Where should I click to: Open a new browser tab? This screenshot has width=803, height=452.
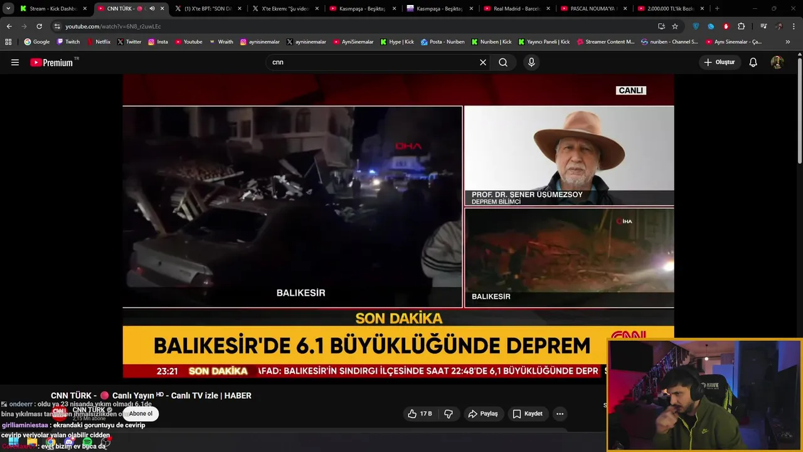pos(717,9)
